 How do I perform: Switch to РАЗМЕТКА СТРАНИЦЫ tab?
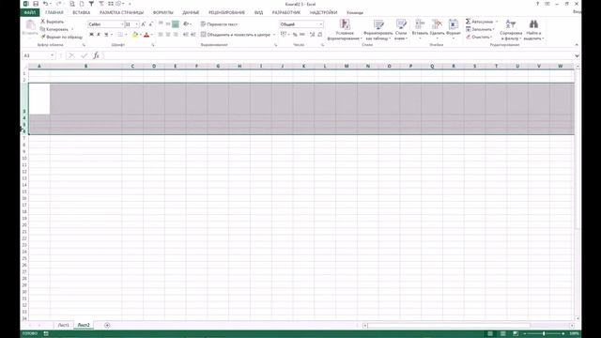point(121,12)
